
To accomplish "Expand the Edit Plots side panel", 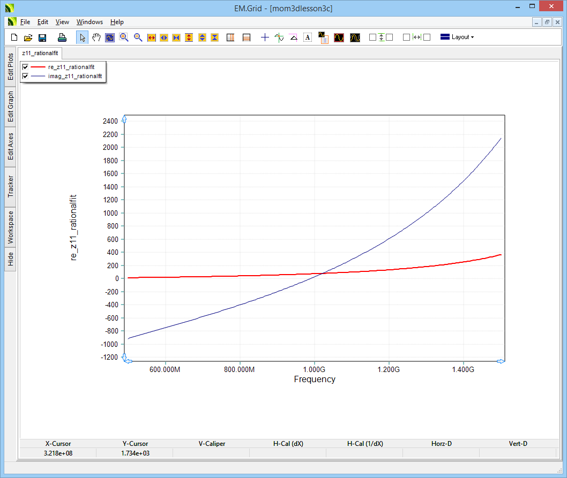I will pyautogui.click(x=10, y=66).
